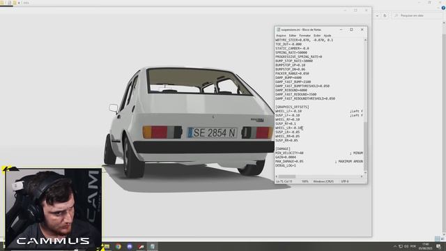Open the Arquivo menu in Notepad
This screenshot has width=446, height=251.
pos(281,36)
